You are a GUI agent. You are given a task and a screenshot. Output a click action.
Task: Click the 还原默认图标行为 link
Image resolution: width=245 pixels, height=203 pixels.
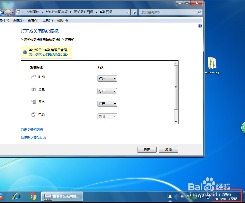point(33,137)
